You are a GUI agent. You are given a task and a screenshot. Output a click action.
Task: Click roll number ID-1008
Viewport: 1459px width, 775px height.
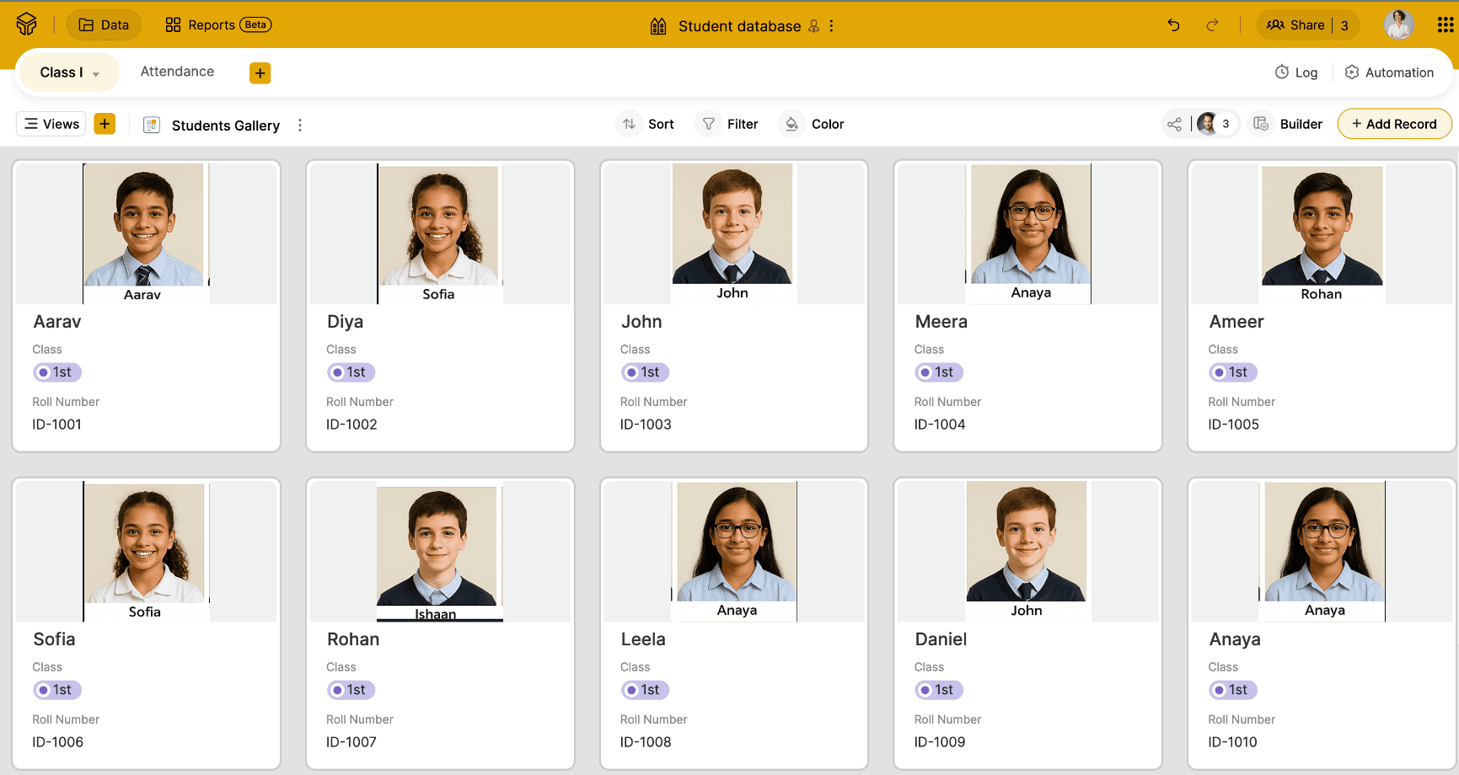[x=646, y=742]
